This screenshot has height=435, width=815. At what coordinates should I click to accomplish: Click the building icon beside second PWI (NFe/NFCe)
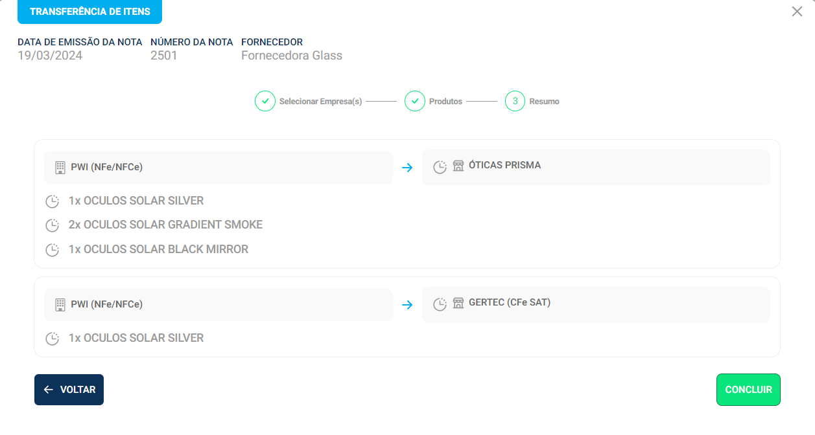tap(60, 305)
